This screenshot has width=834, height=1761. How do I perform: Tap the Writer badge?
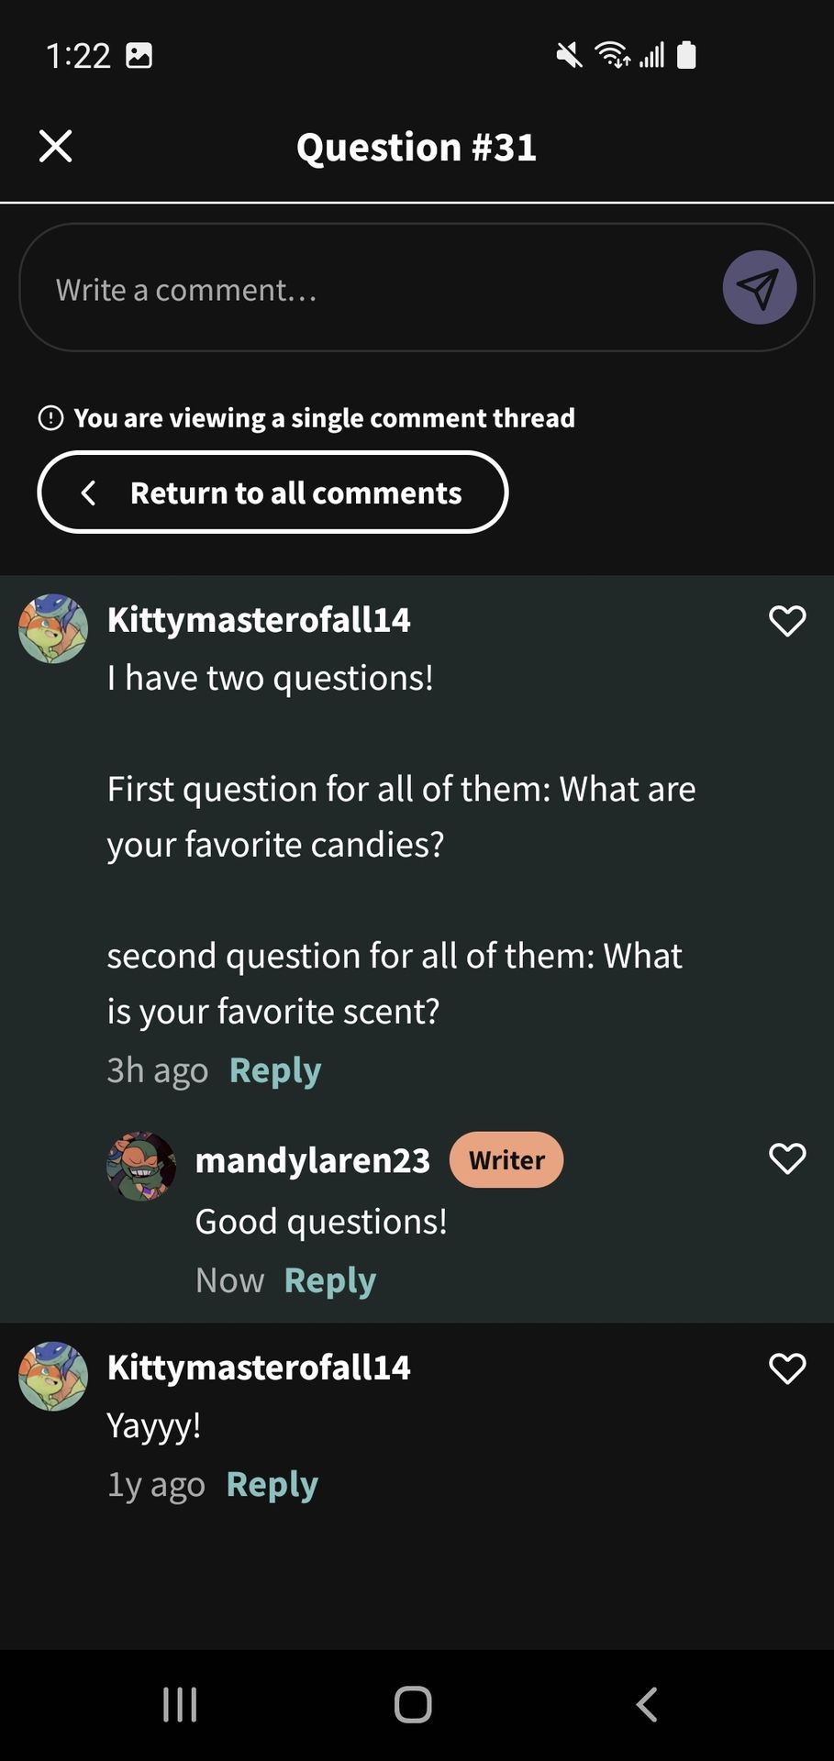[506, 1160]
